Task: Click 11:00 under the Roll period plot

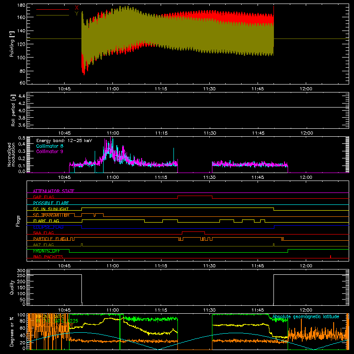Action: 113,133
